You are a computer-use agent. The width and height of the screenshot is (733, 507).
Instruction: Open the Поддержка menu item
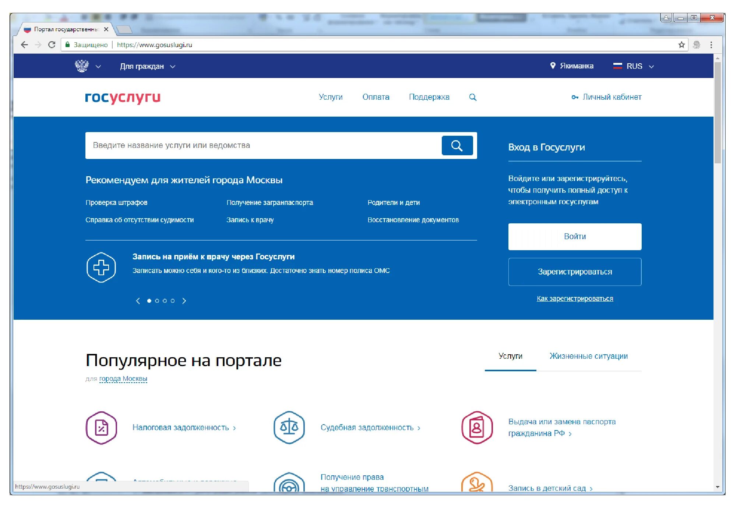point(429,97)
